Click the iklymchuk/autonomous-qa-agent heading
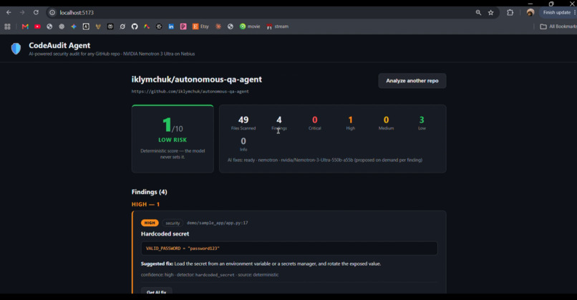The image size is (577, 300). tap(196, 79)
